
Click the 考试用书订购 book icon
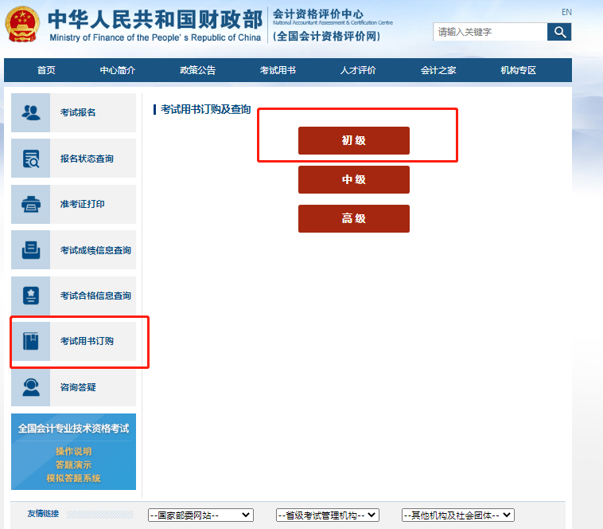[x=31, y=342]
